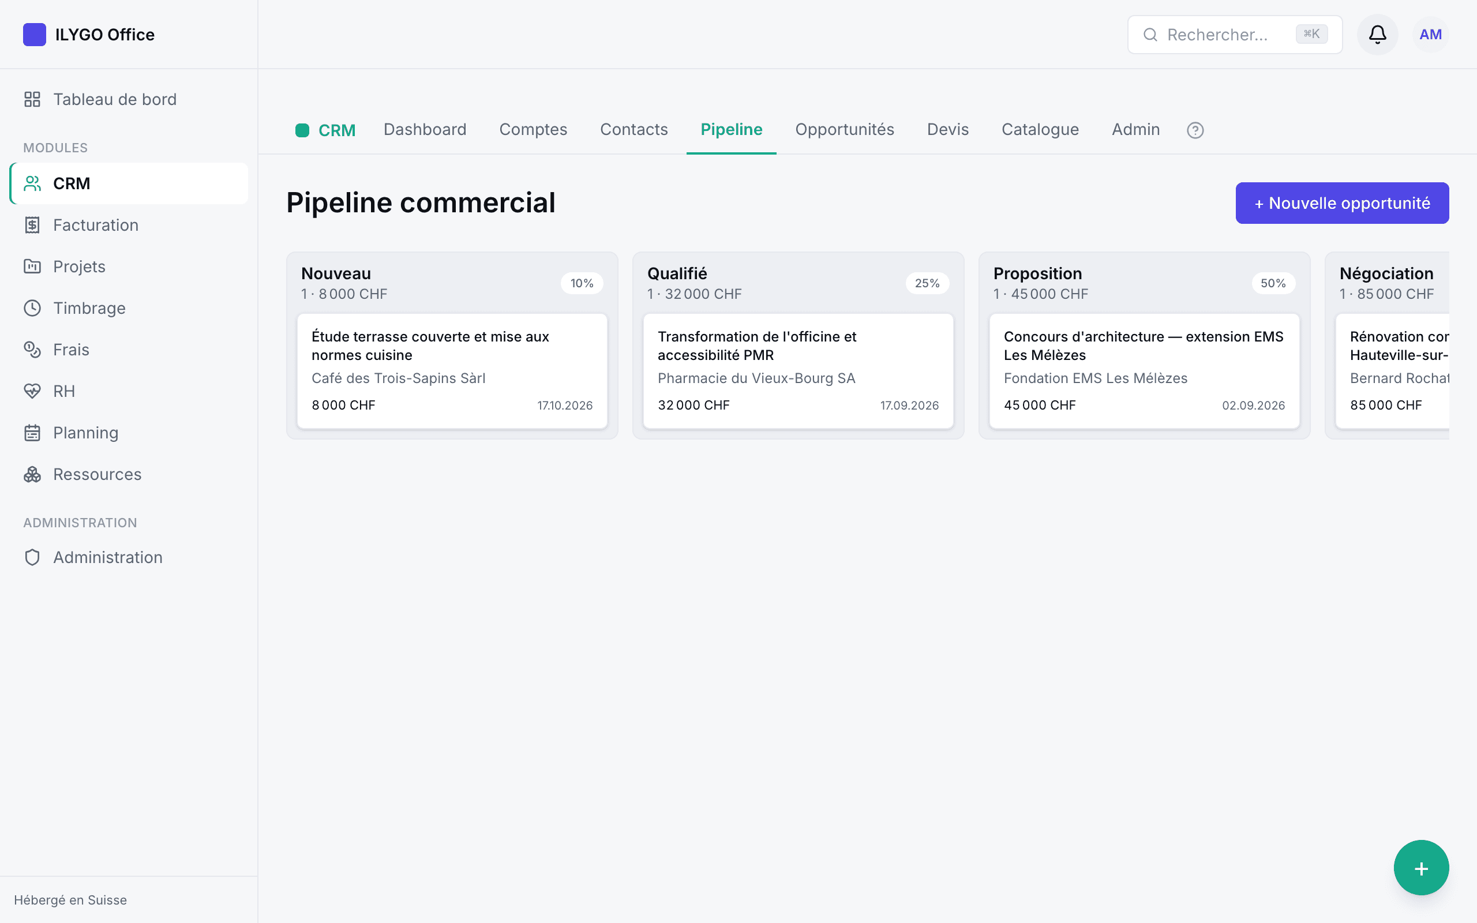Click the Planning calendar icon
1477x923 pixels.
[x=32, y=432]
